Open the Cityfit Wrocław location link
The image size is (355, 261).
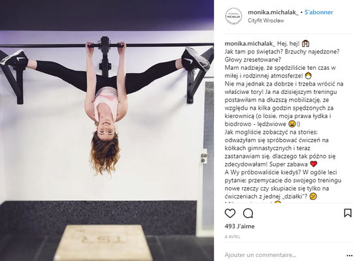(x=265, y=21)
